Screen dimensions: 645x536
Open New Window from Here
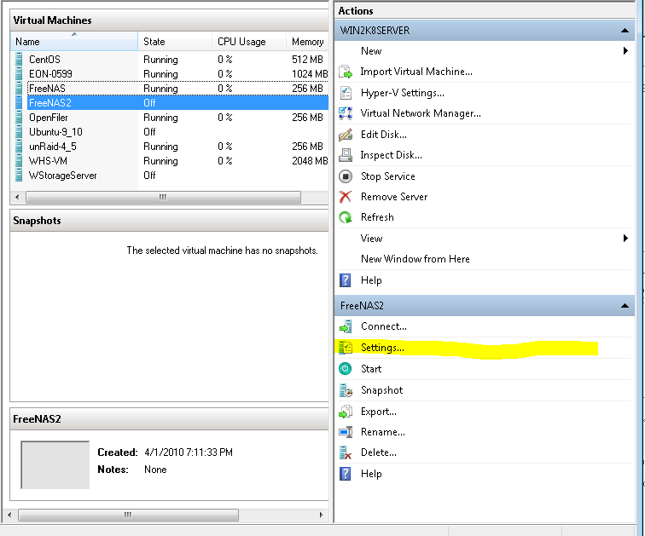pos(415,259)
